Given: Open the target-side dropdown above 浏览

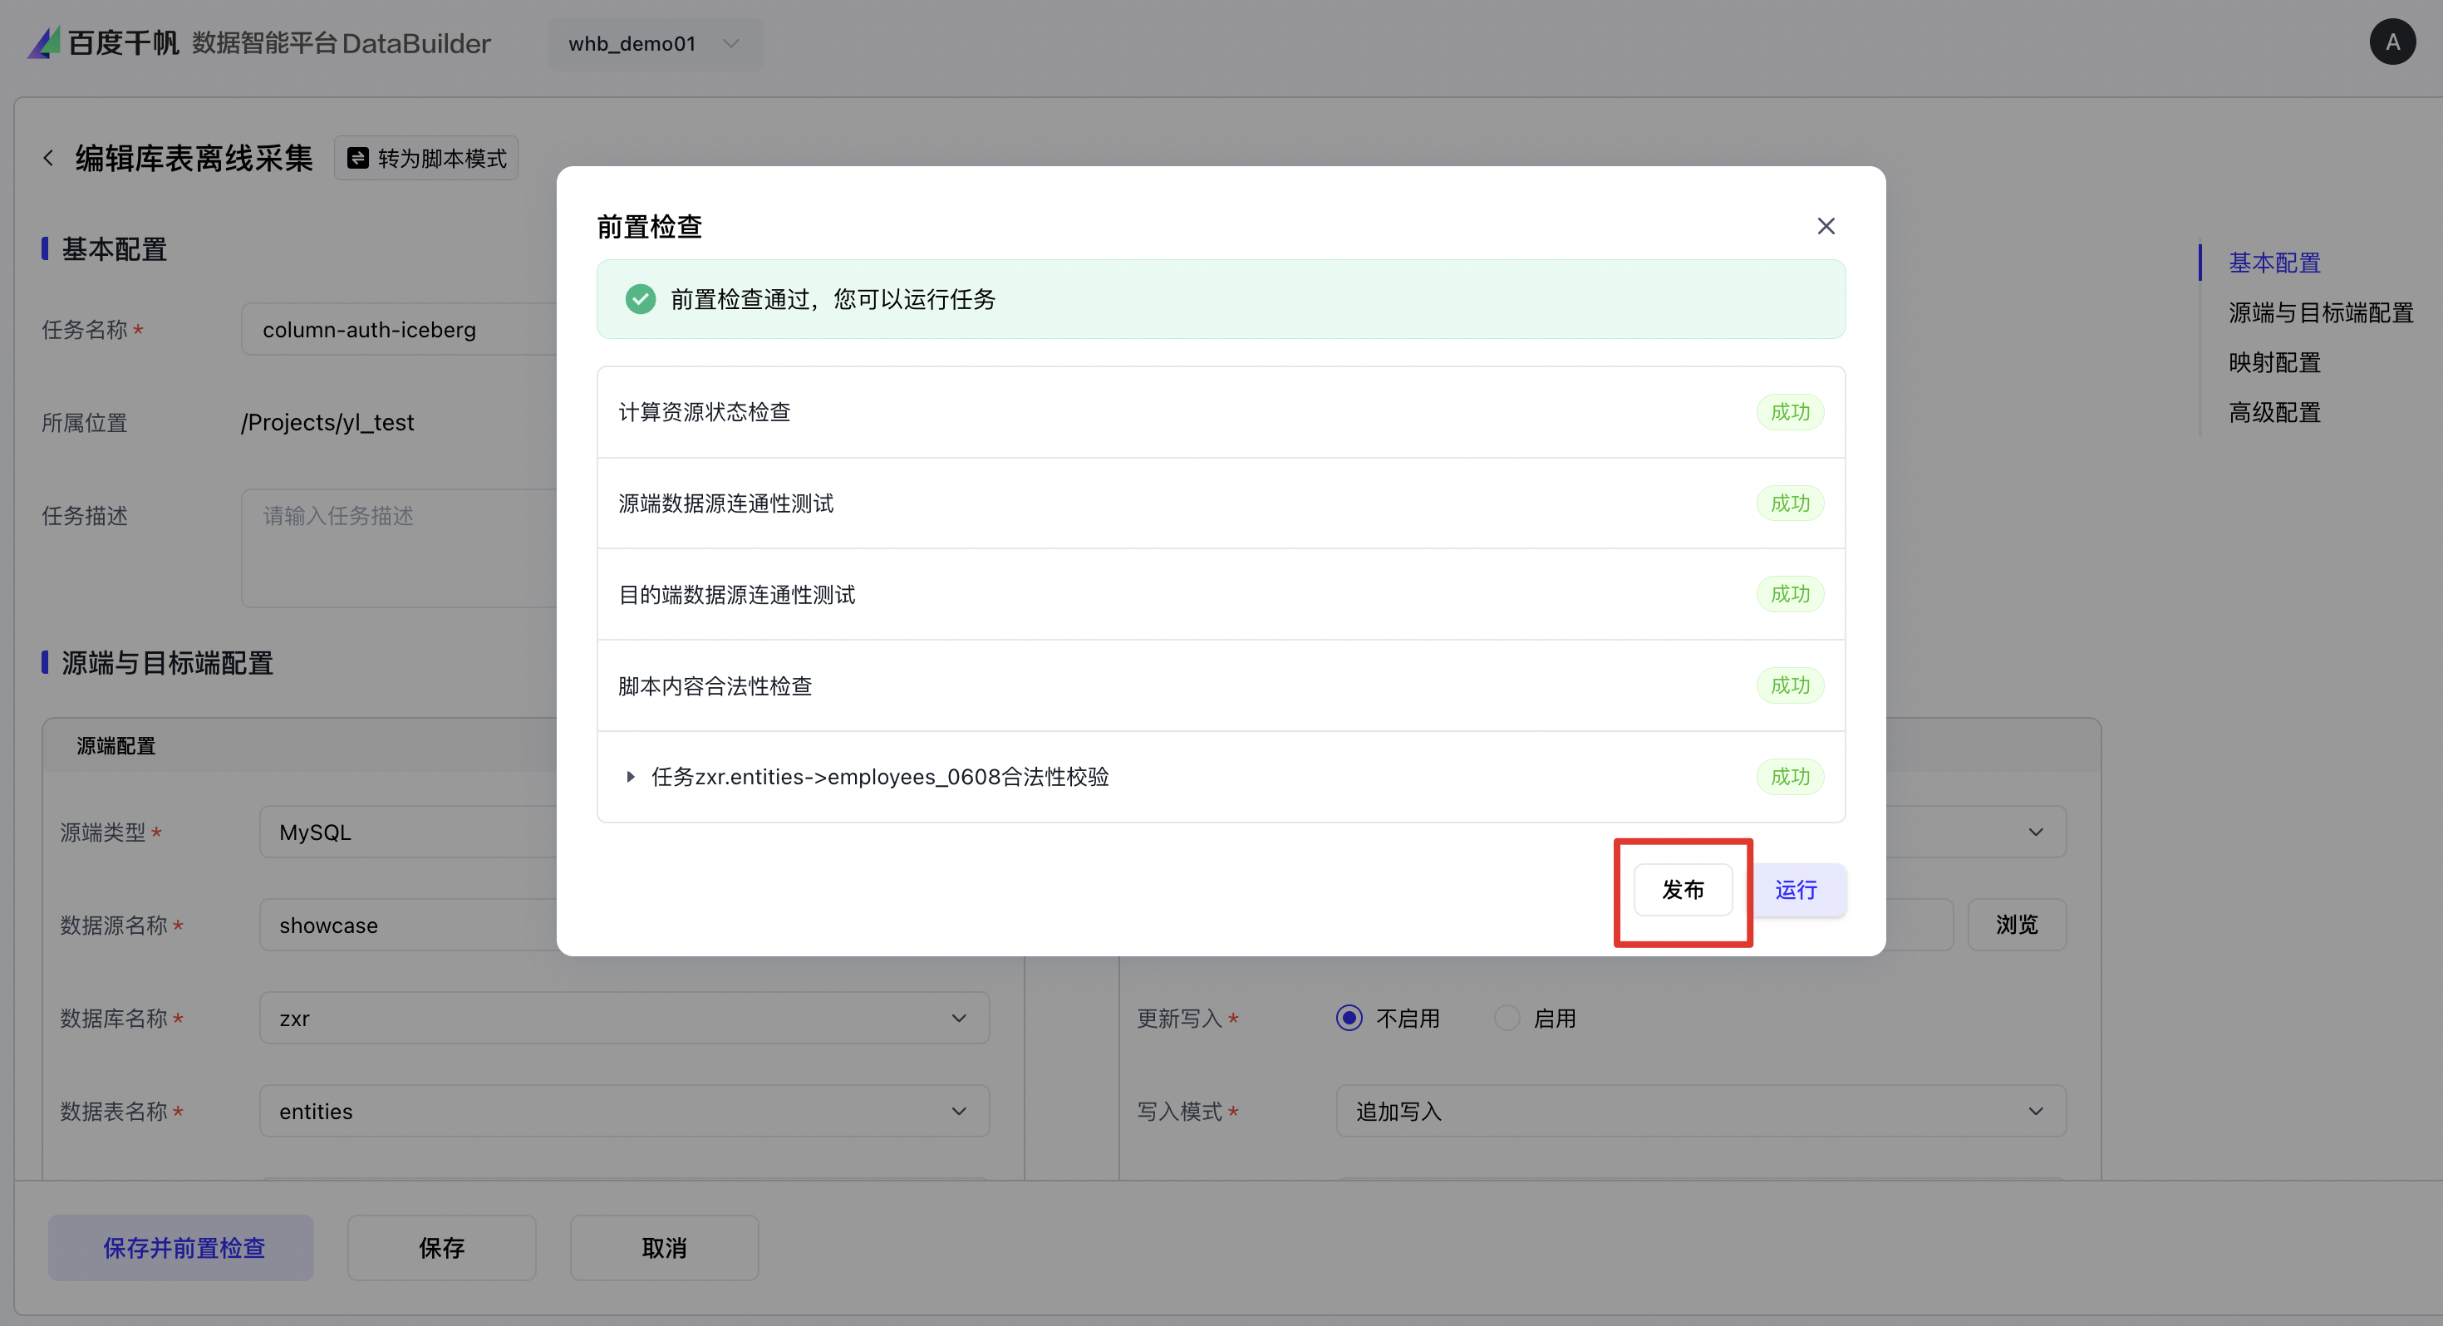Looking at the screenshot, I should [1975, 832].
